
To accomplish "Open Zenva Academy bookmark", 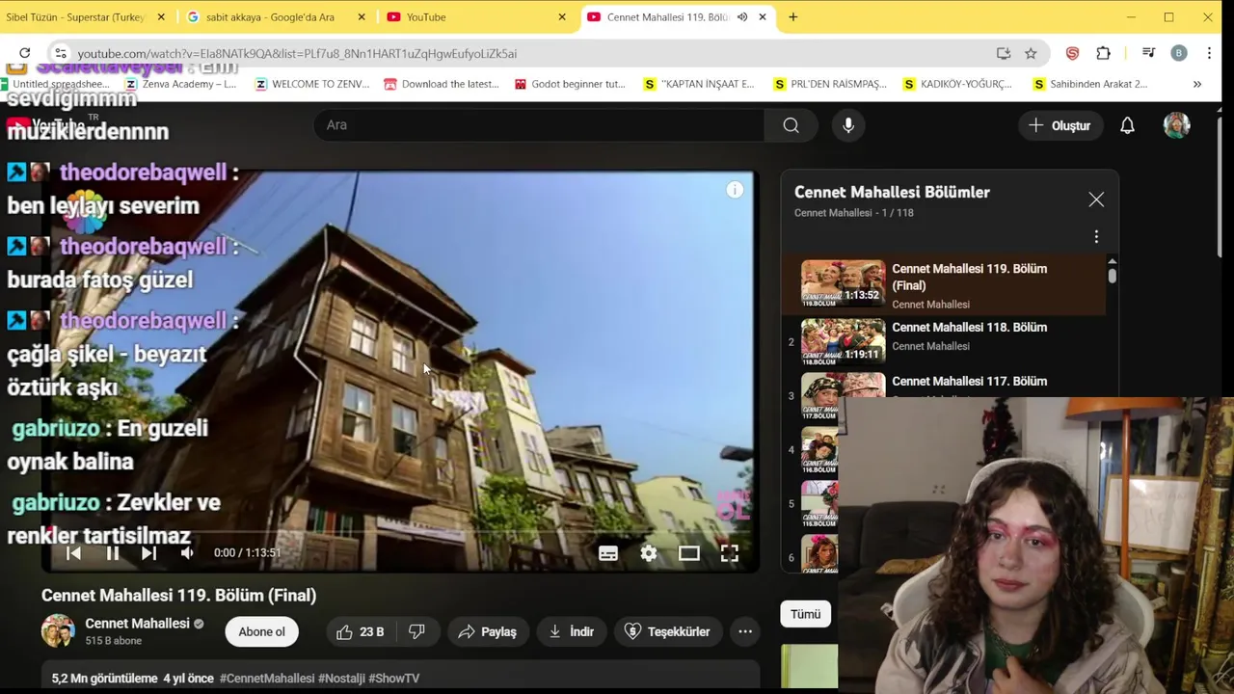I will pos(181,84).
